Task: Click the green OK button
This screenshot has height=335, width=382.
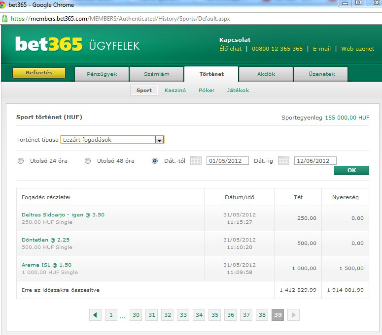Action: [351, 170]
